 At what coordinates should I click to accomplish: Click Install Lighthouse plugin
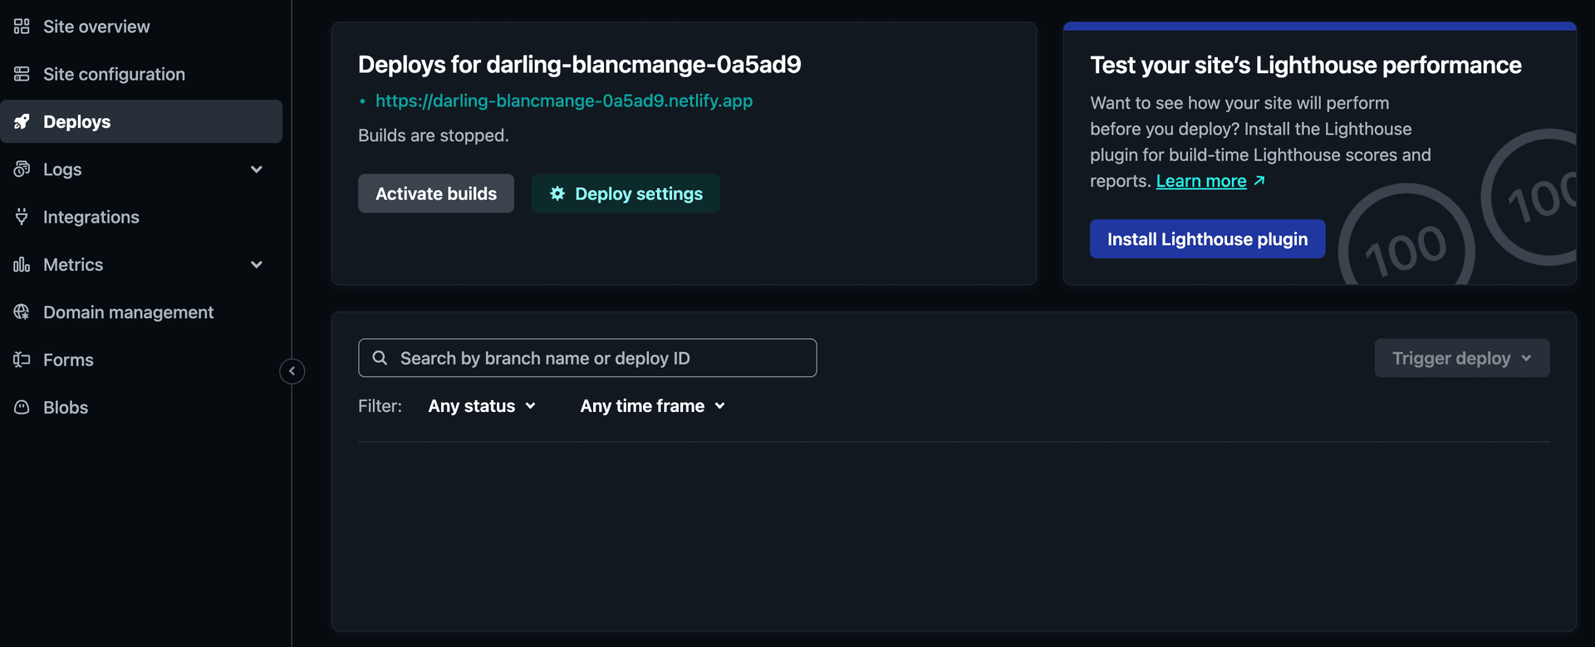(1207, 238)
